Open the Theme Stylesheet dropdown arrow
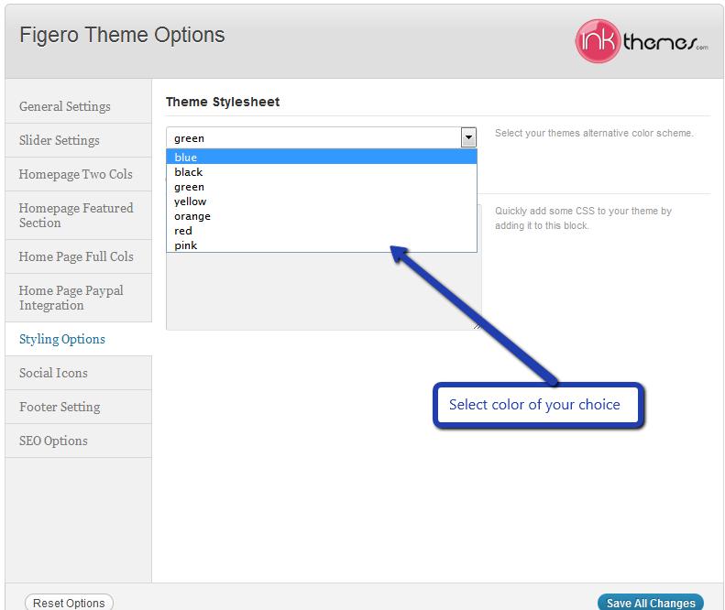 coord(468,137)
